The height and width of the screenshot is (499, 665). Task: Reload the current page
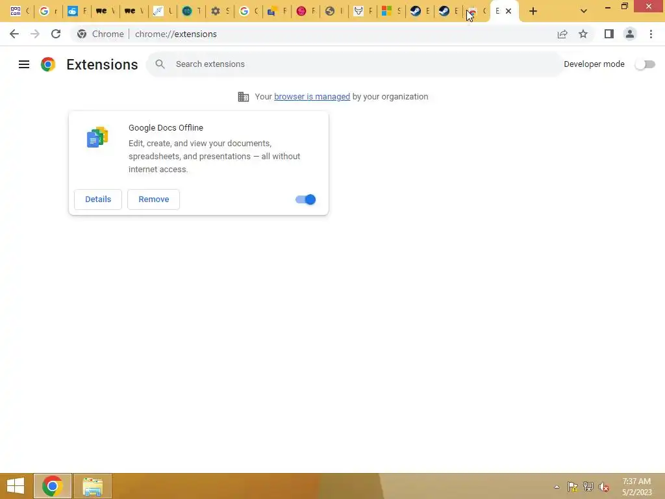click(x=56, y=34)
